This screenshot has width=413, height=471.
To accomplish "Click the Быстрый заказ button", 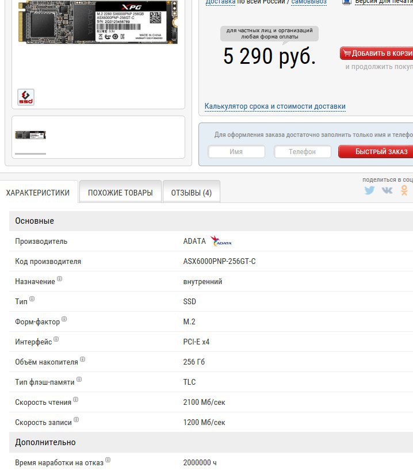I will [376, 151].
